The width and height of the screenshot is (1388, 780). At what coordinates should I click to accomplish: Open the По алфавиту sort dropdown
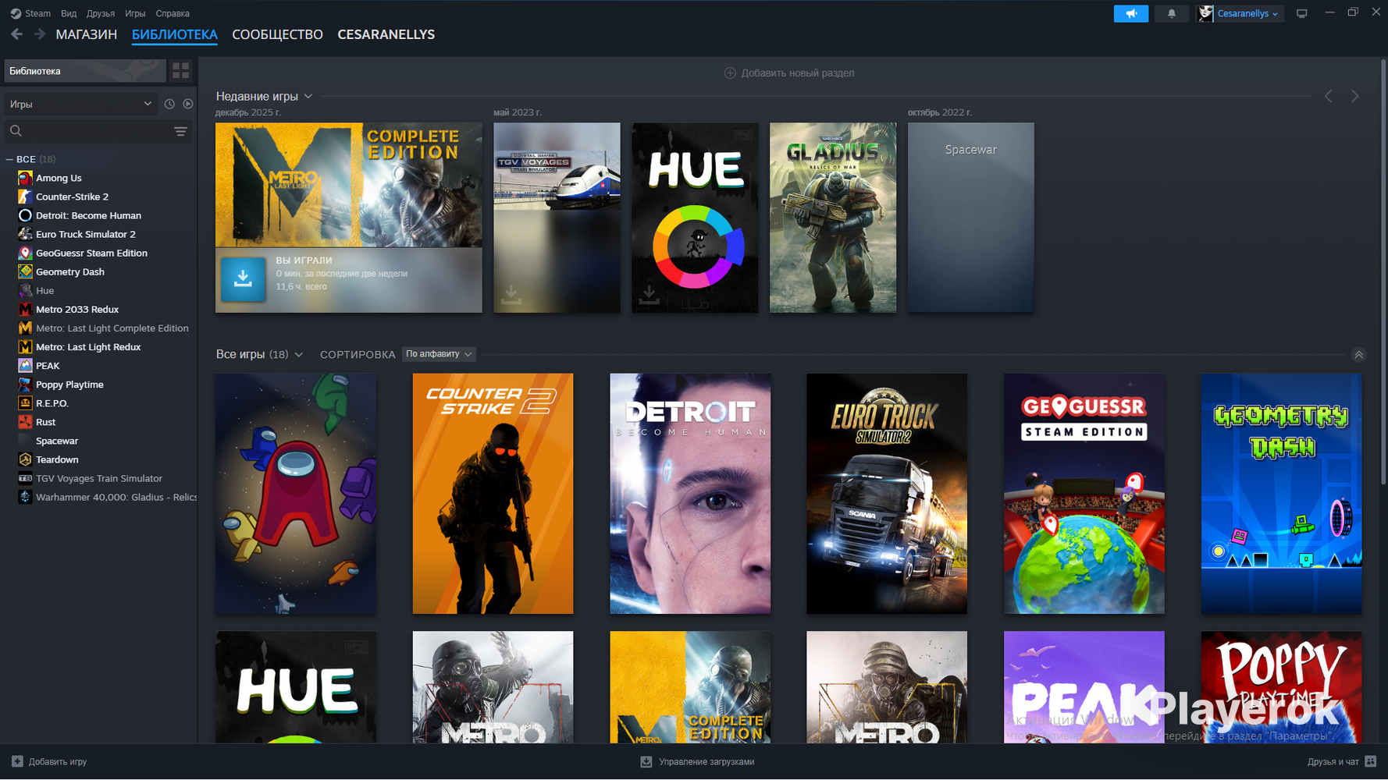click(x=439, y=354)
